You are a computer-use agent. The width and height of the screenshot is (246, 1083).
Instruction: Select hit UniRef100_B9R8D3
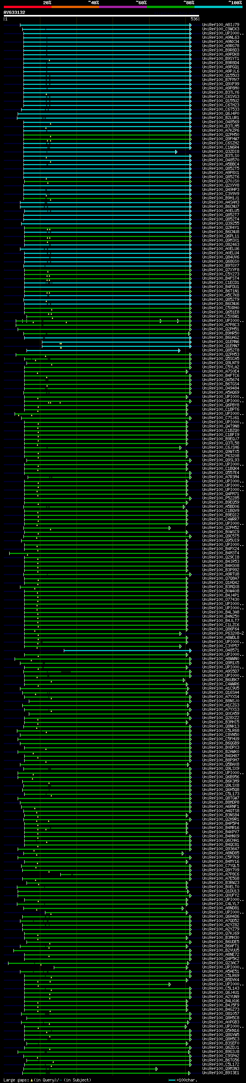pyautogui.click(x=220, y=50)
